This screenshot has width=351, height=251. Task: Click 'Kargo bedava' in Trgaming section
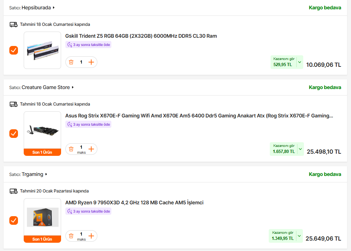[325, 174]
